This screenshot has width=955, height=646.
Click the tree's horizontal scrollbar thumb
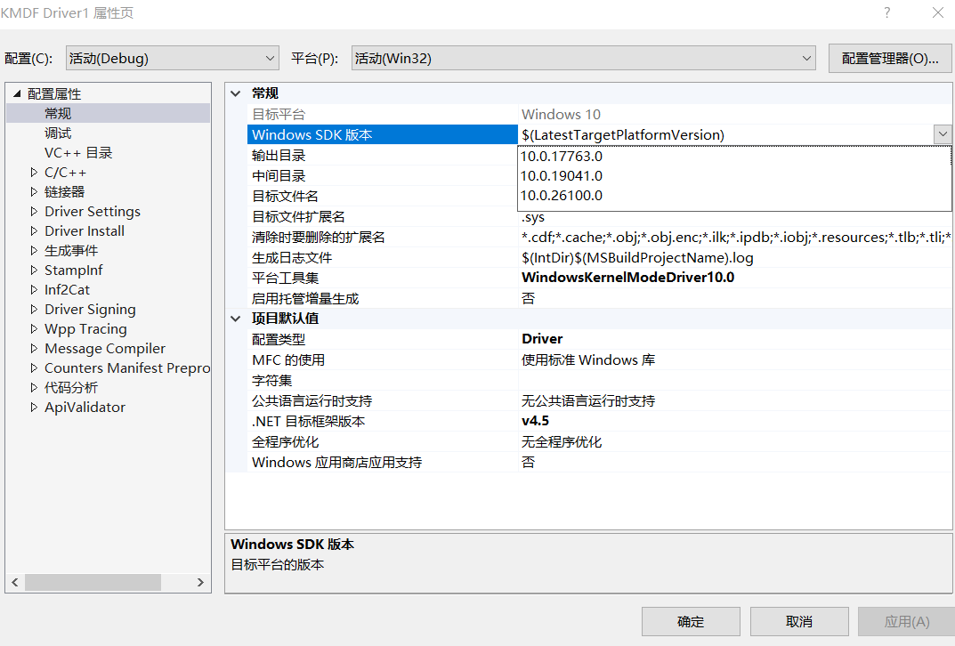pyautogui.click(x=93, y=582)
